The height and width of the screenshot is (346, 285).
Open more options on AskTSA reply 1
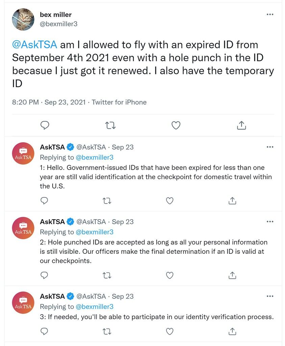(x=270, y=147)
